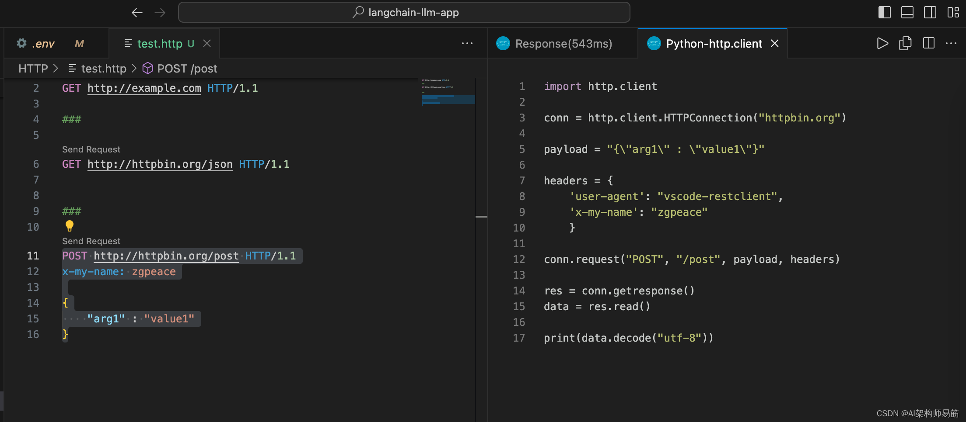The height and width of the screenshot is (422, 966).
Task: Open the http://example.com link
Action: tap(144, 88)
